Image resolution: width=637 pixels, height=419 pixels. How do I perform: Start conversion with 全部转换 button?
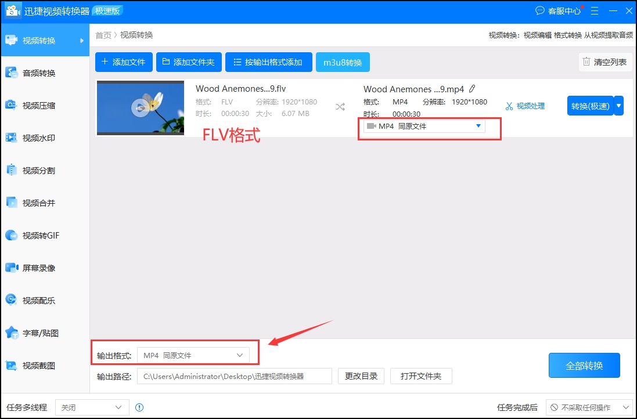point(584,365)
